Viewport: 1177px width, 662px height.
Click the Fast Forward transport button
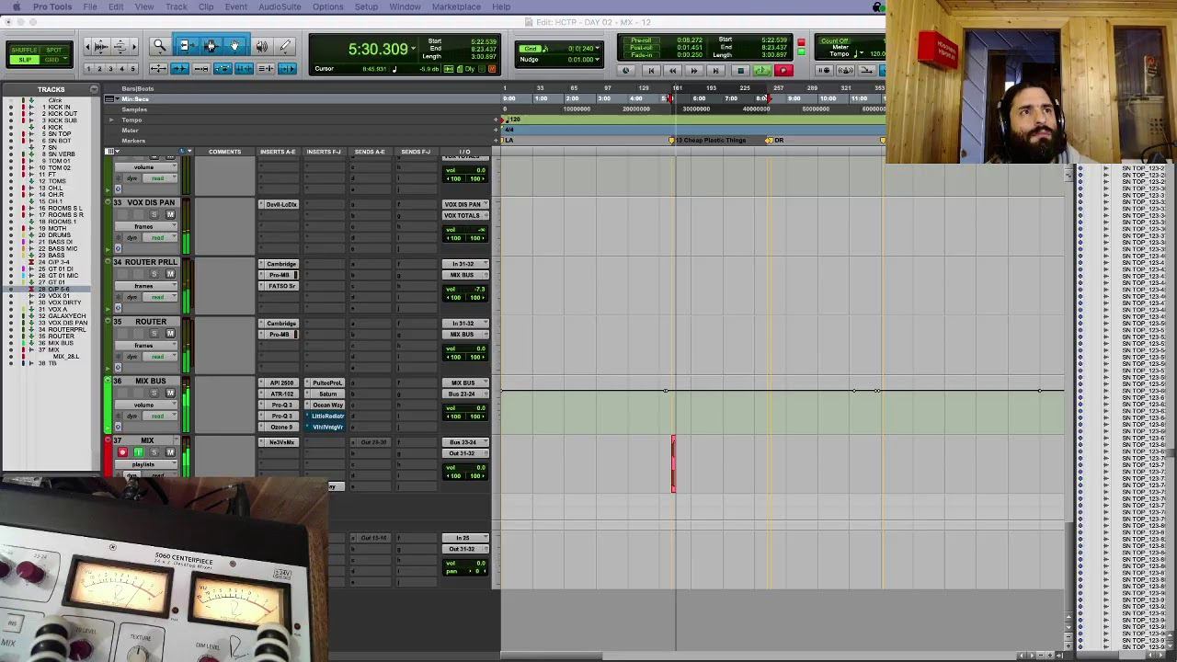click(x=694, y=71)
